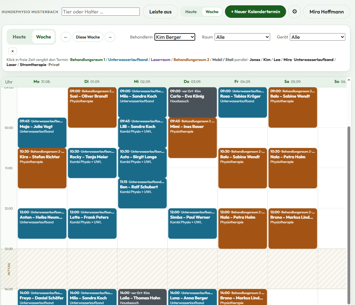Open appointment 'Susi – Oliver Brandt'
The image size is (355, 305).
[x=92, y=107]
